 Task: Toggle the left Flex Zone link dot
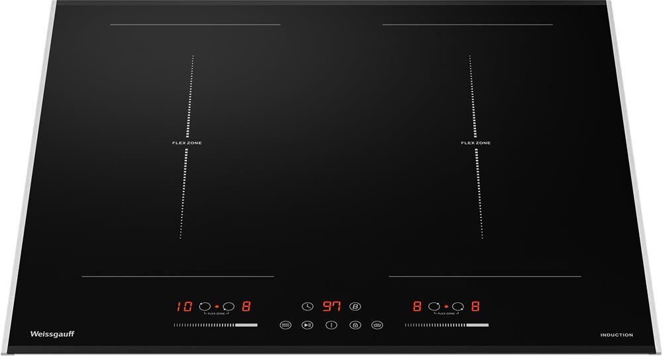217,307
